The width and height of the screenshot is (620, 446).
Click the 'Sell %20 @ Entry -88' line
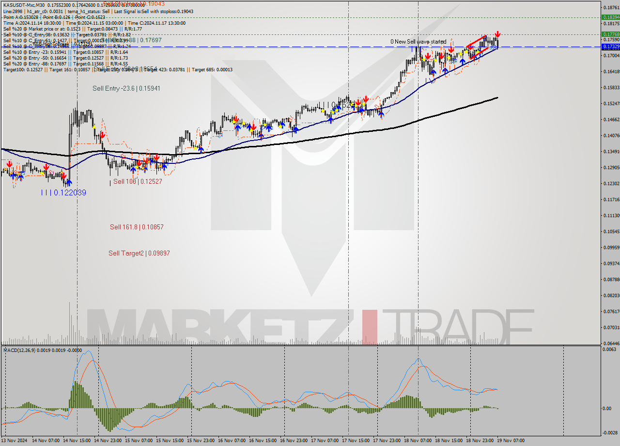(65, 64)
